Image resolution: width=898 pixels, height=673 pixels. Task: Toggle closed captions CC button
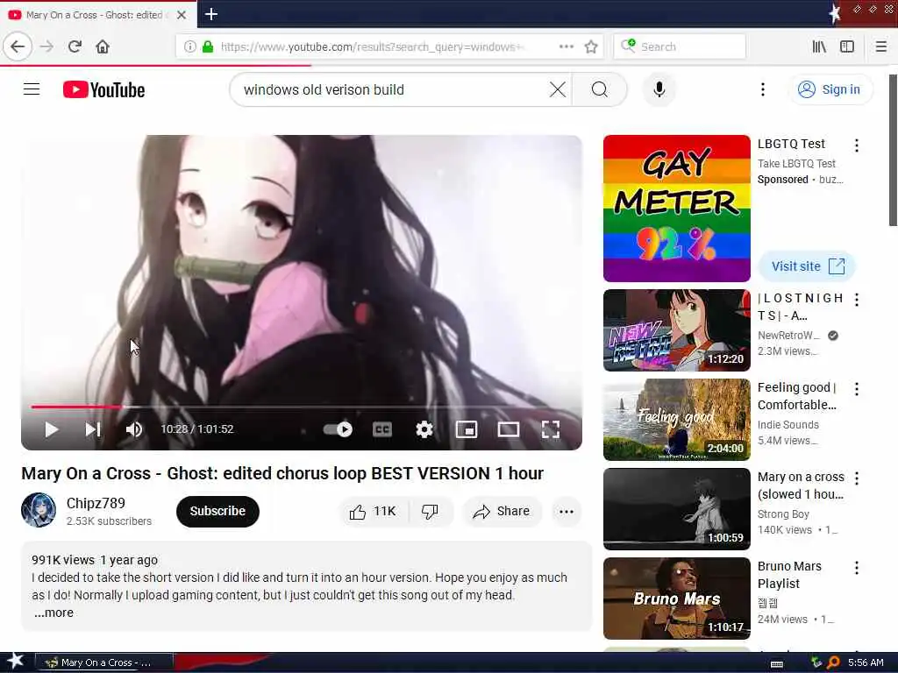(382, 429)
